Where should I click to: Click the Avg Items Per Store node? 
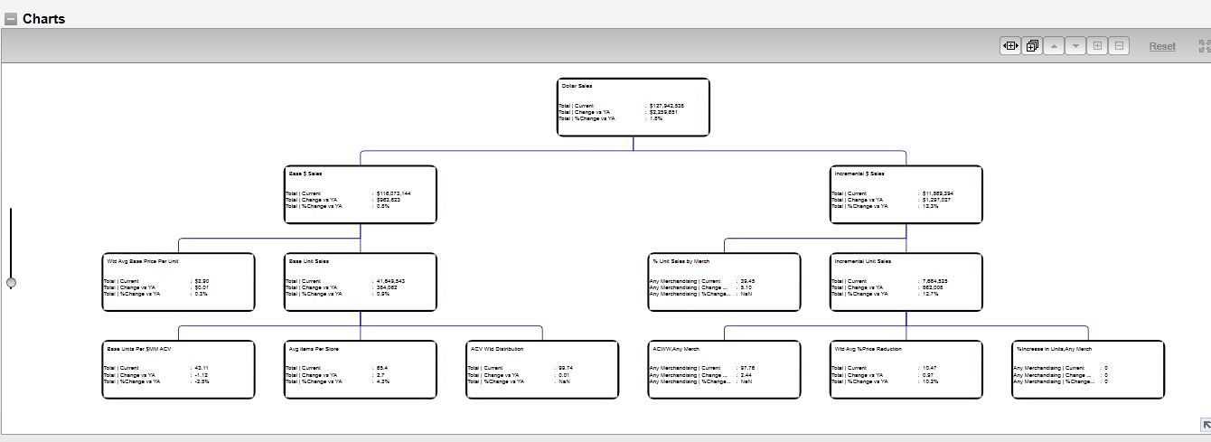coord(361,369)
